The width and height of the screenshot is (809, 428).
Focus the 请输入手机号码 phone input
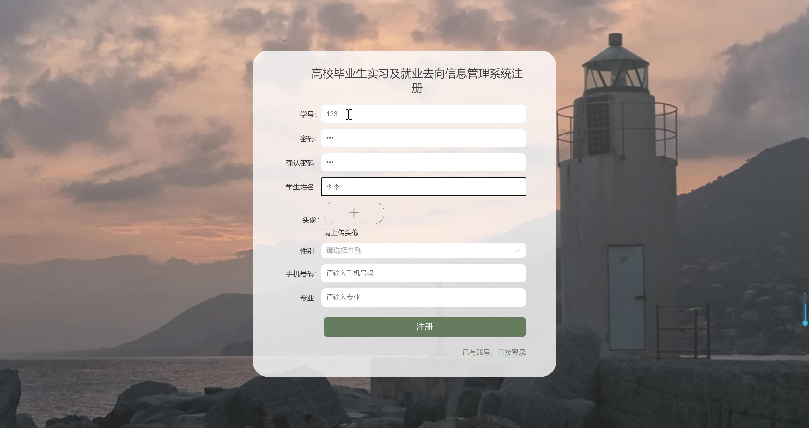(x=423, y=273)
